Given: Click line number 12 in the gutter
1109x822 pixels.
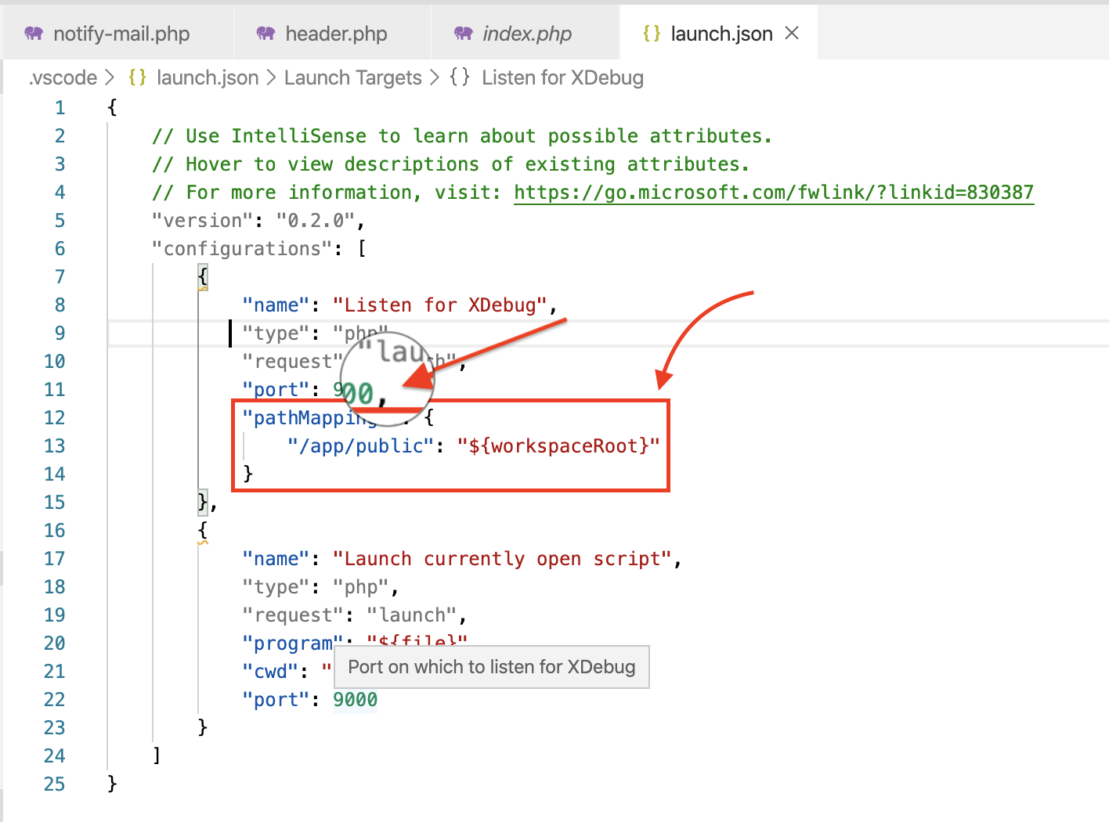Looking at the screenshot, I should click(x=55, y=418).
